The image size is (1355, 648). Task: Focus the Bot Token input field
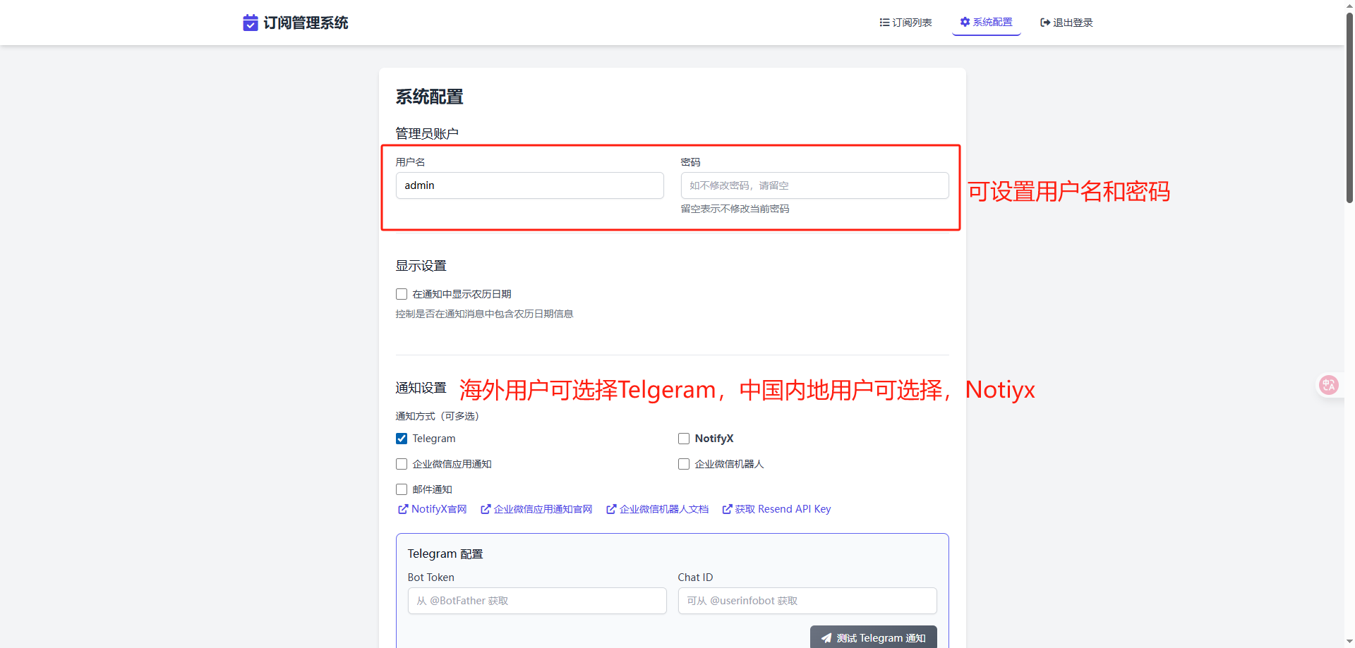click(537, 601)
